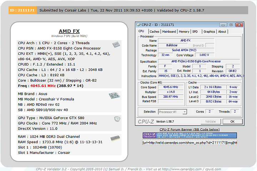Click the CPU-Z Validator 3.2 copyright footer

128,169
